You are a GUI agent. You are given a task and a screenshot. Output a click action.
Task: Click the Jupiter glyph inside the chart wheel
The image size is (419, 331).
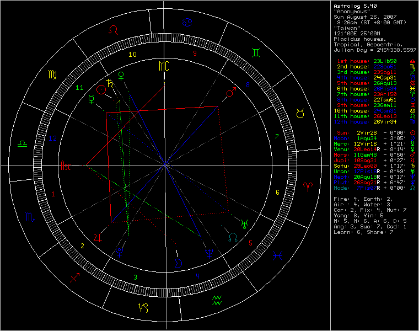[98, 237]
